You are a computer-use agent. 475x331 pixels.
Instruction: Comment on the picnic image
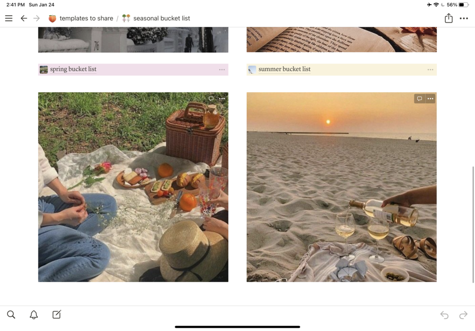pyautogui.click(x=211, y=99)
